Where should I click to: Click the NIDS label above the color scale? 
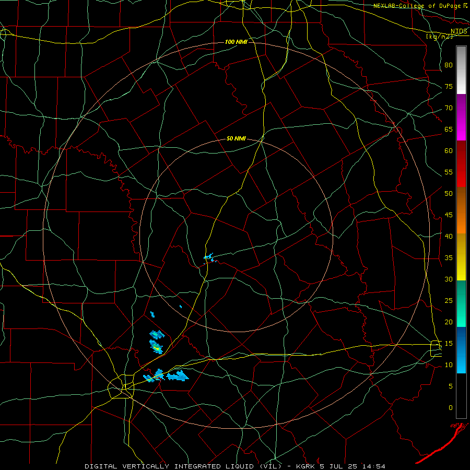tap(459, 31)
